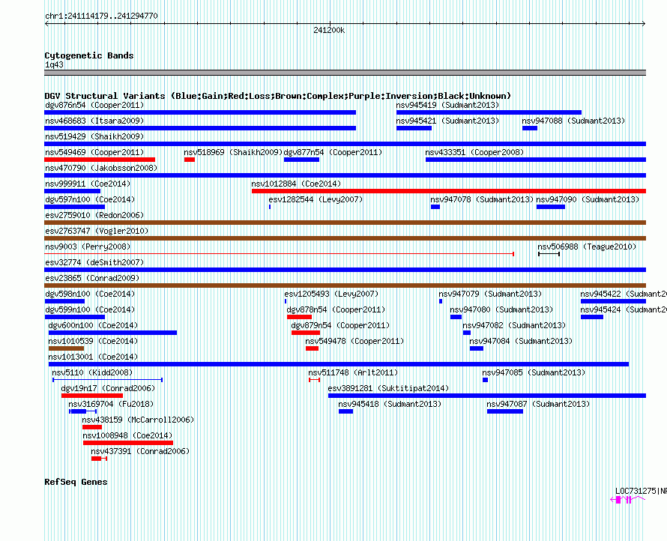Open esv1282544 (Levy2007) variant label

pyautogui.click(x=316, y=199)
